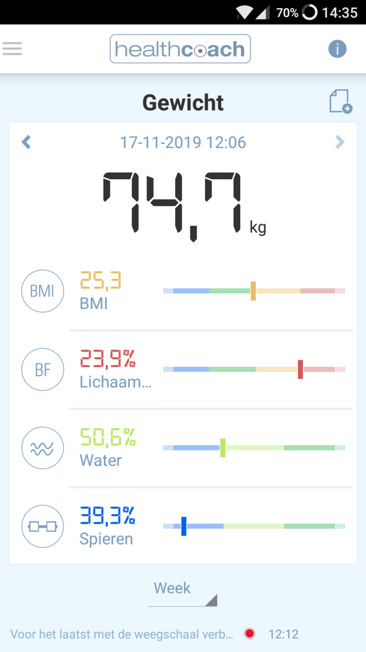Navigate to the previous measurement with left chevron
The width and height of the screenshot is (366, 652).
point(26,142)
